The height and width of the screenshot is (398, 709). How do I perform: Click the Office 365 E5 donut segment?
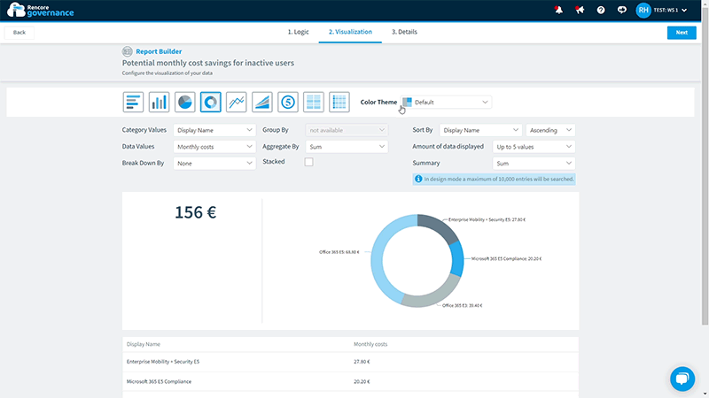379,257
